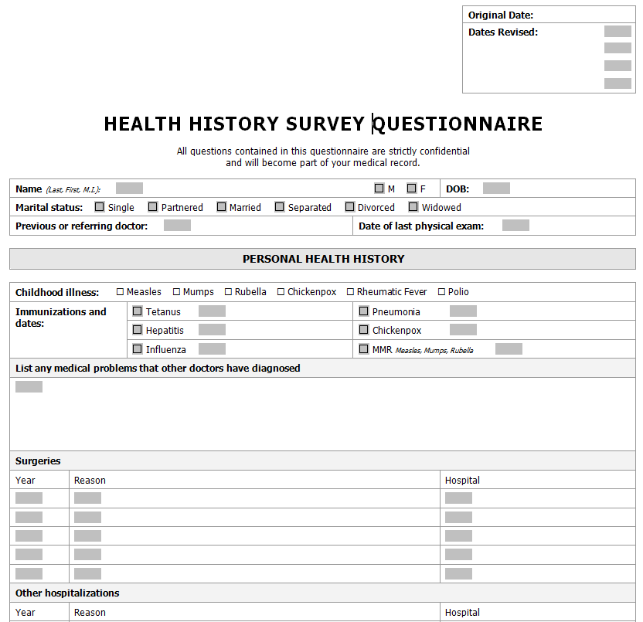Viewport: 643px width, 622px height.
Task: Click the last Surgeries Year field
Action: [x=29, y=573]
